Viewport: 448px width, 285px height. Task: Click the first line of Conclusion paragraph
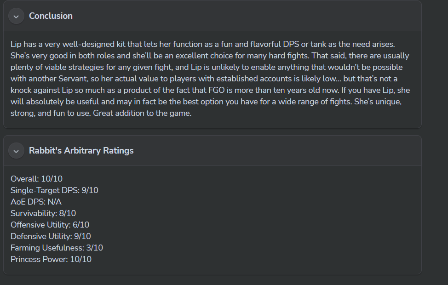(202, 45)
